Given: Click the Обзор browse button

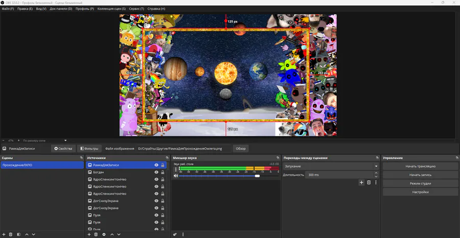Looking at the screenshot, I should (x=241, y=148).
